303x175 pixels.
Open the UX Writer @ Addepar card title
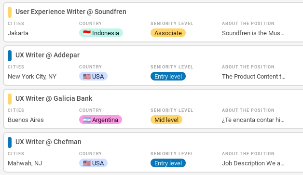click(x=47, y=55)
